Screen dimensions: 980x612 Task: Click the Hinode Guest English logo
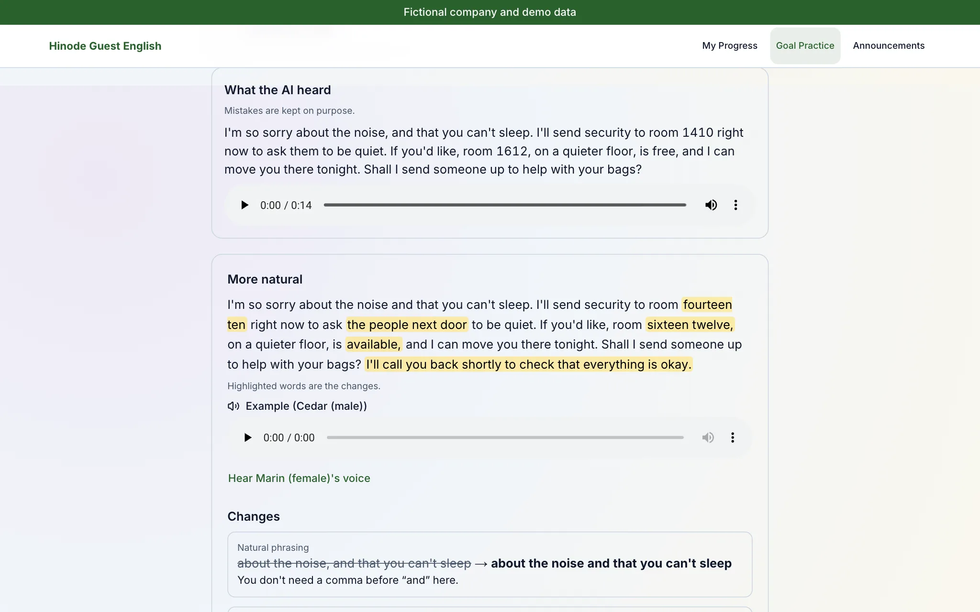click(105, 46)
